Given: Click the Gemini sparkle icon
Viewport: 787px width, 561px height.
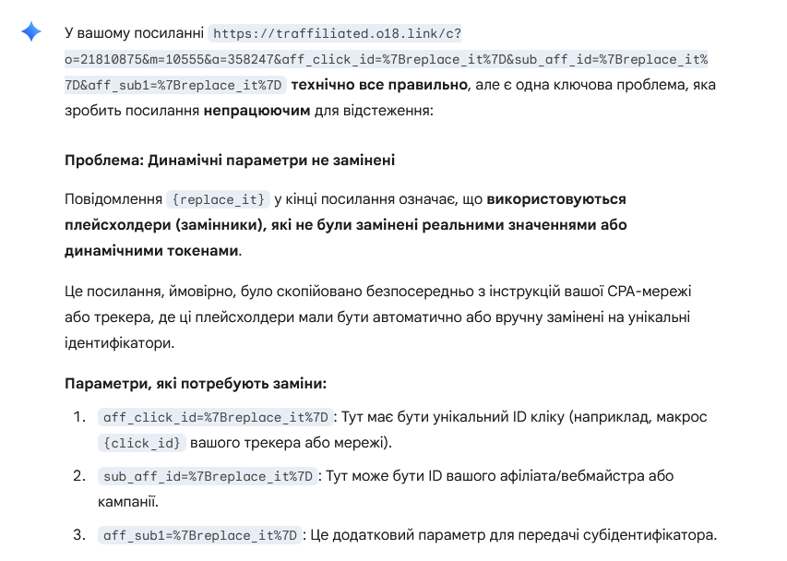Looking at the screenshot, I should (x=30, y=32).
